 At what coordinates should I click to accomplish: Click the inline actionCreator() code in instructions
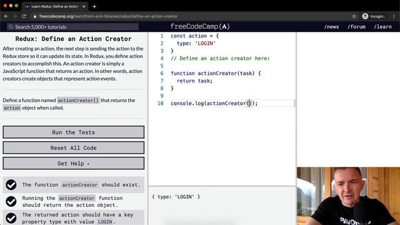(x=78, y=101)
